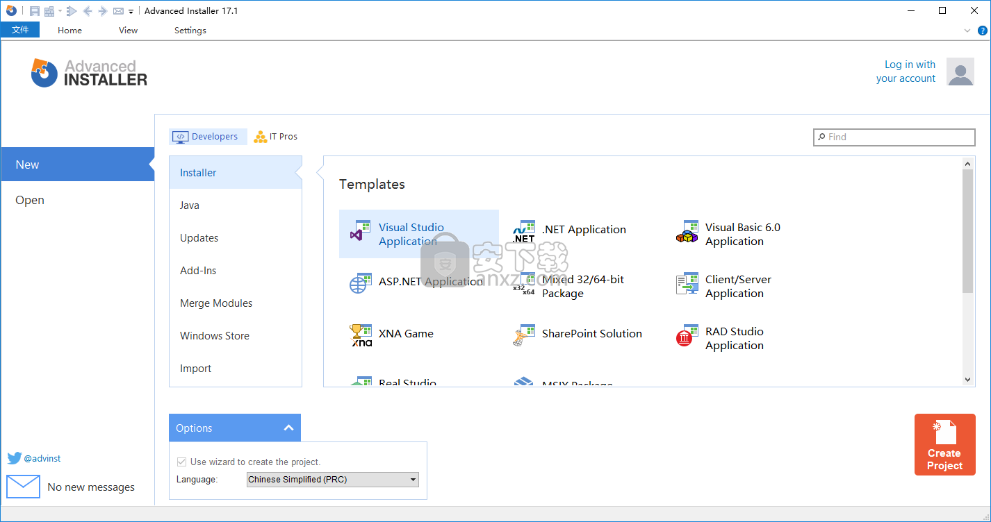Click the blue Help question mark icon
The width and height of the screenshot is (991, 522).
(982, 31)
